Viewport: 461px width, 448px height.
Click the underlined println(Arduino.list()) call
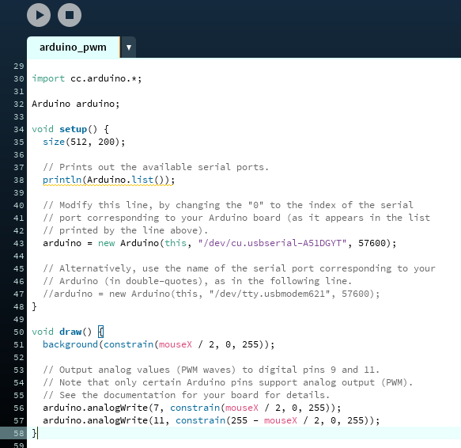point(109,180)
